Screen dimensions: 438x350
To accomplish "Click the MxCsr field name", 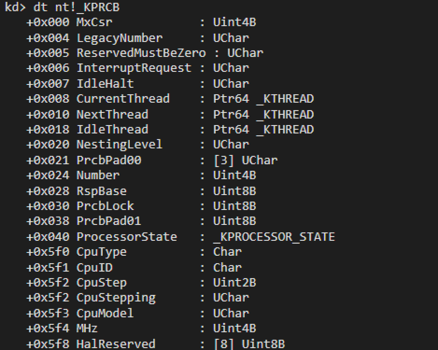I will click(x=94, y=22).
